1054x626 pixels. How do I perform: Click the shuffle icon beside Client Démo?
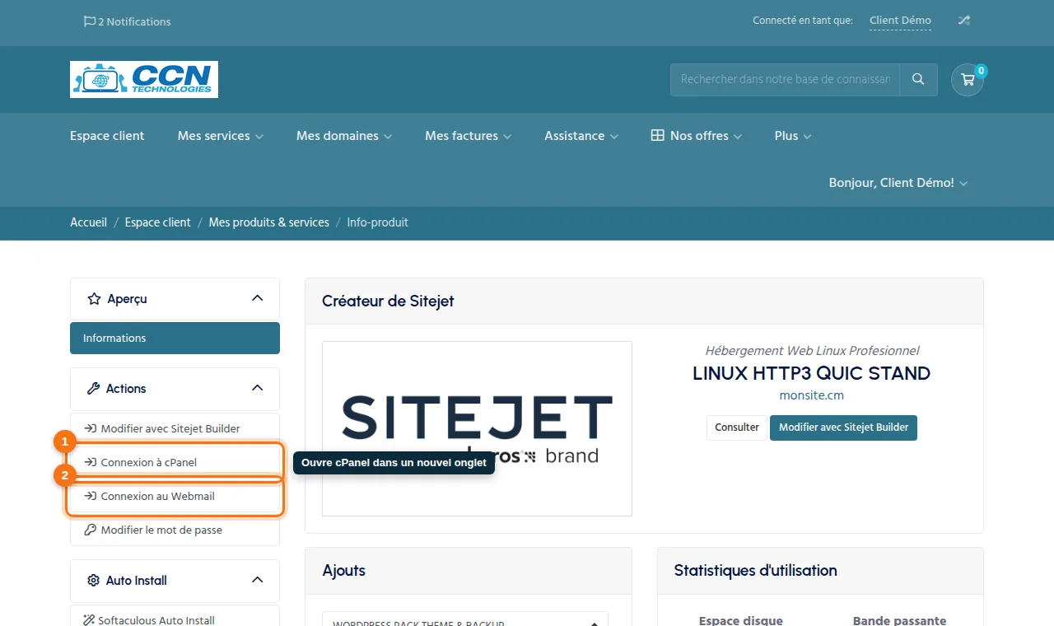(963, 21)
